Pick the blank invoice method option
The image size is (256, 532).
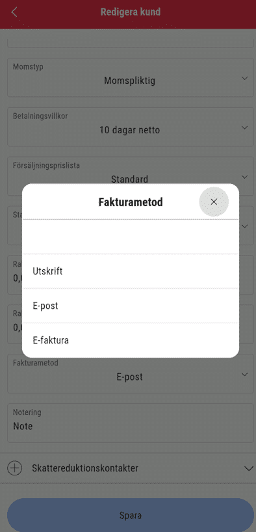(131, 237)
